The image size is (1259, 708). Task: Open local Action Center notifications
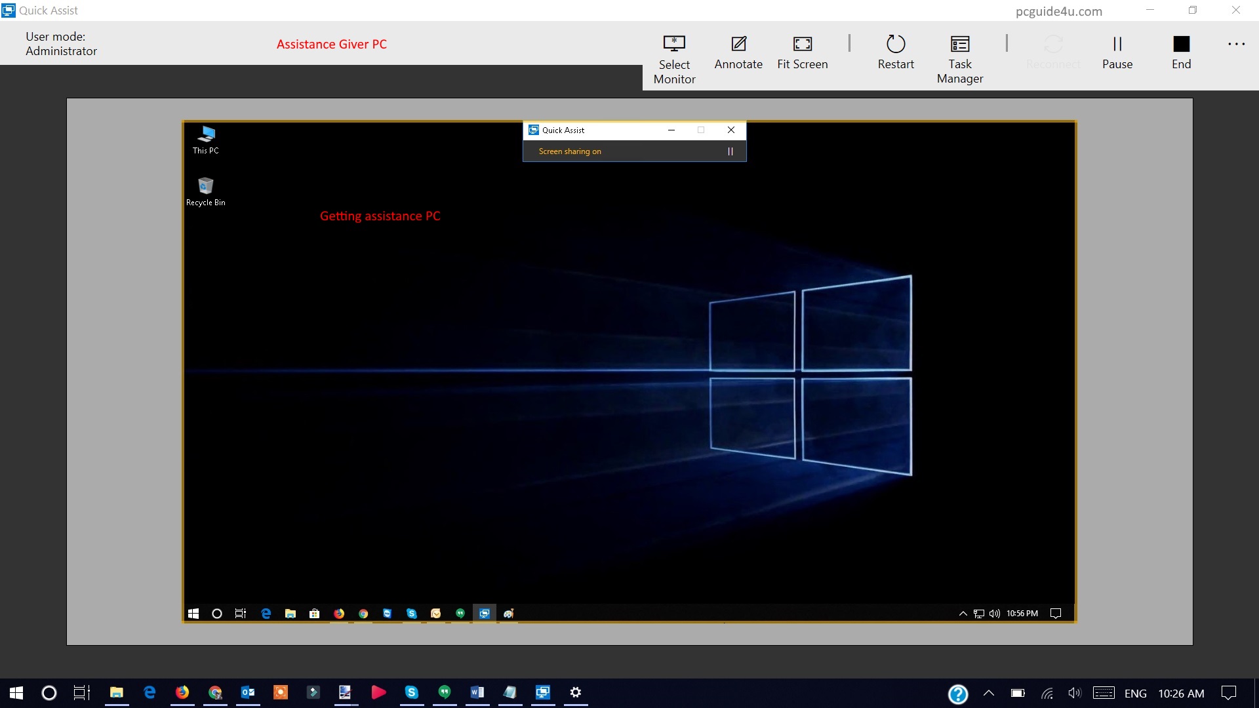(x=1228, y=693)
